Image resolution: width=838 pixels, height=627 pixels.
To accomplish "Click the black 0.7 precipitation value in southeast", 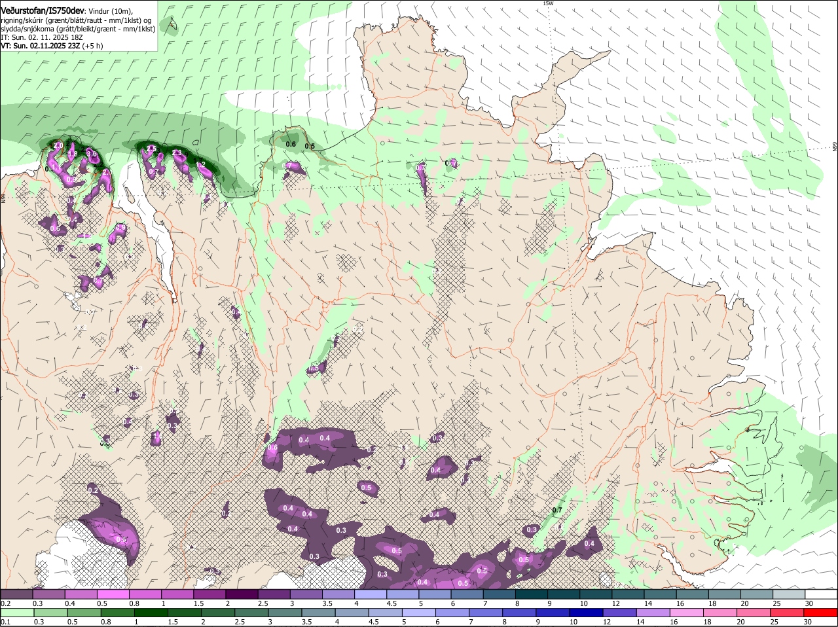I will point(557,510).
